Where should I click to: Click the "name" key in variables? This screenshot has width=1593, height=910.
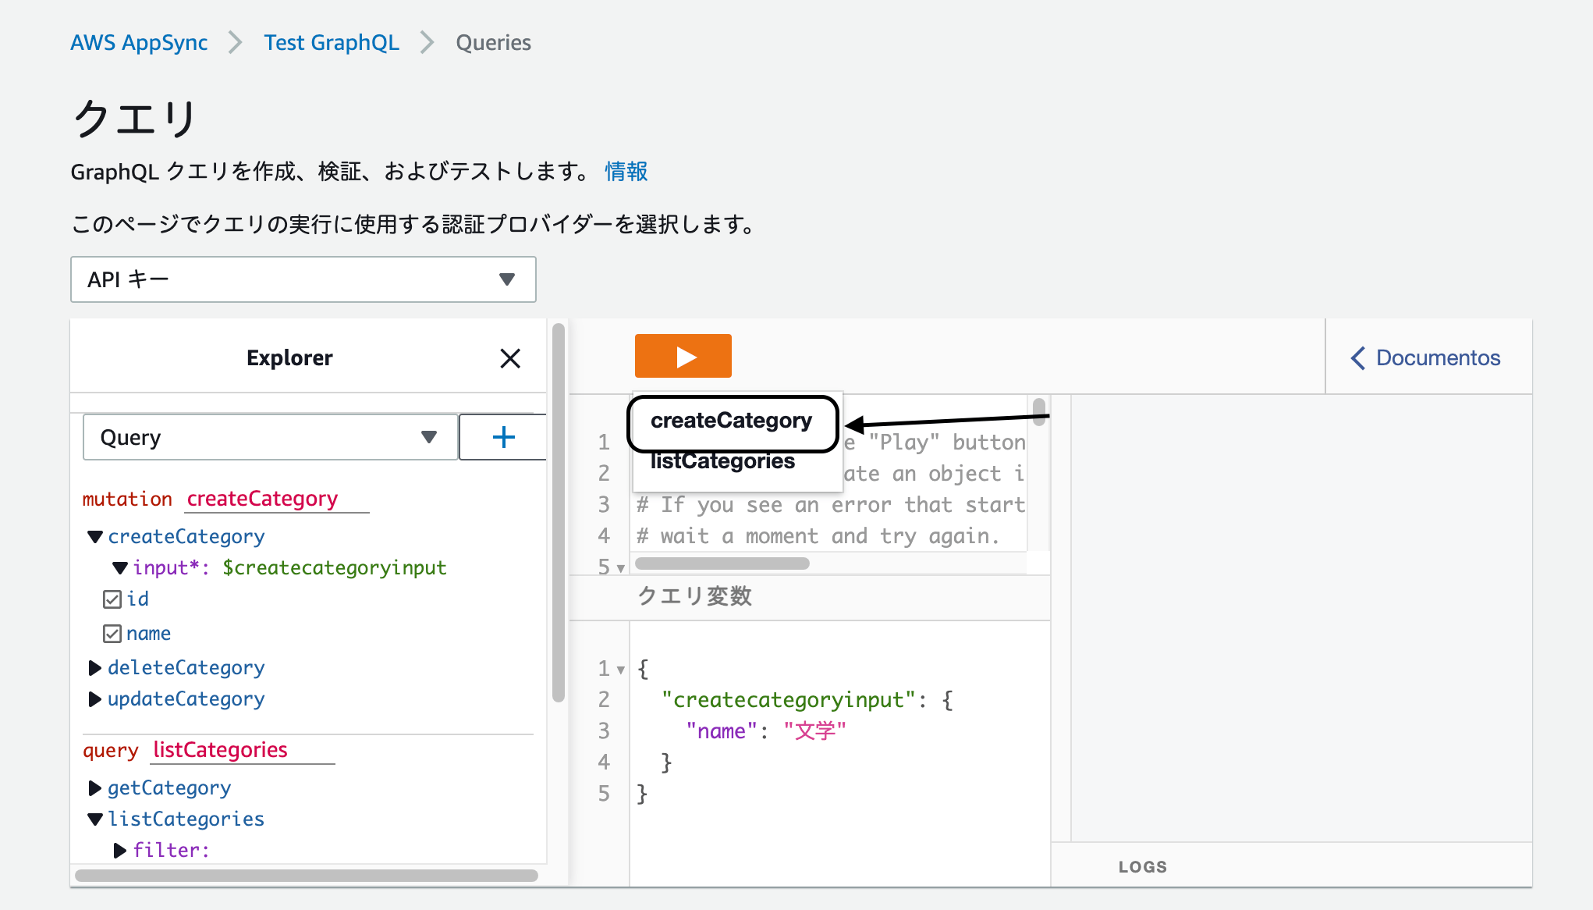(x=722, y=731)
